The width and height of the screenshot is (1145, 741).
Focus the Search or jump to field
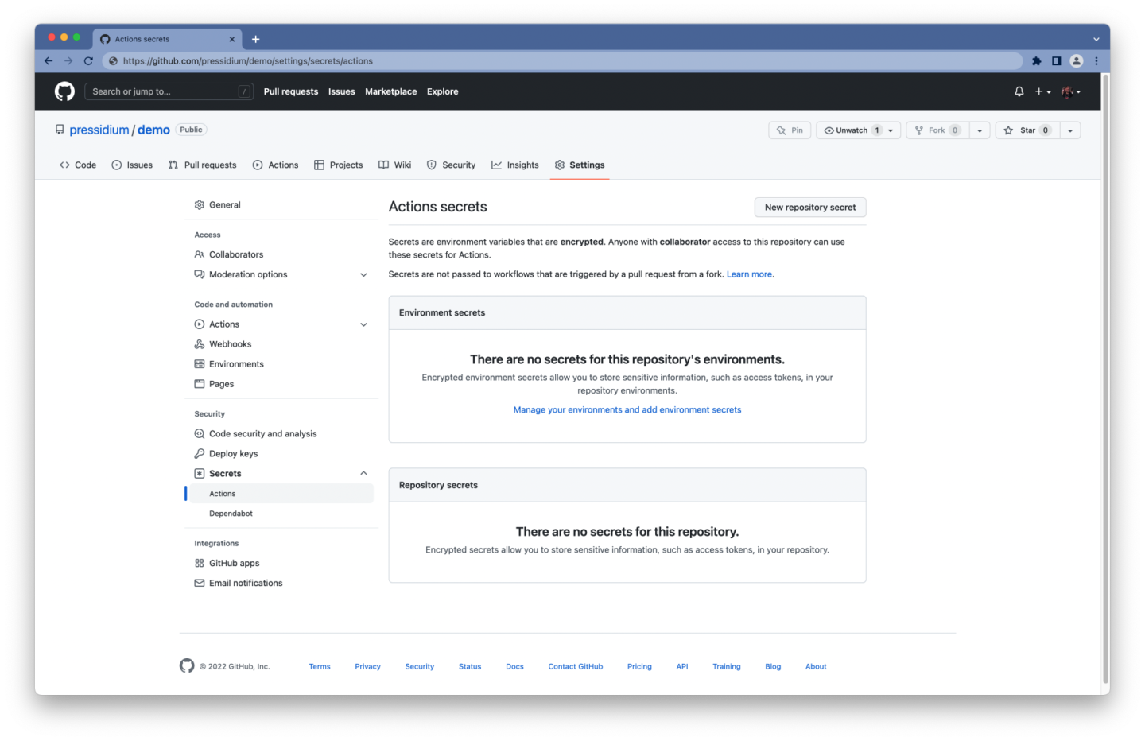169,91
